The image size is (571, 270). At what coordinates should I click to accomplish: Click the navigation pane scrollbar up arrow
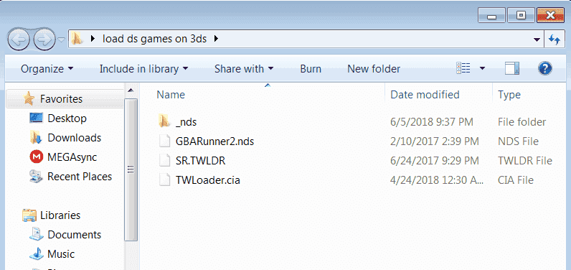coord(131,90)
